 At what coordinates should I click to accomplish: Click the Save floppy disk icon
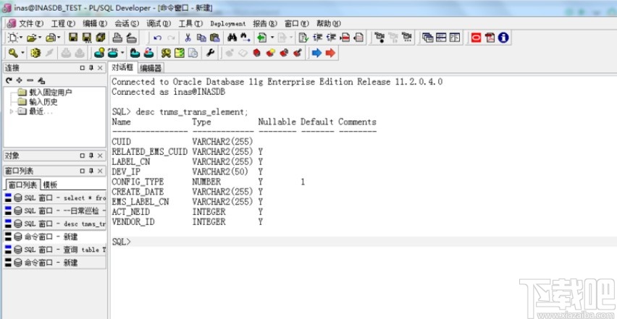point(73,38)
